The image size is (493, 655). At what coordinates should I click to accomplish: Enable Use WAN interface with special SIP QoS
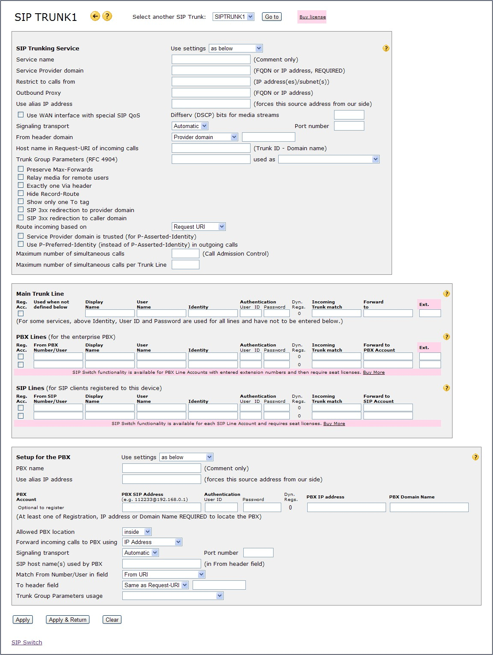[20, 115]
